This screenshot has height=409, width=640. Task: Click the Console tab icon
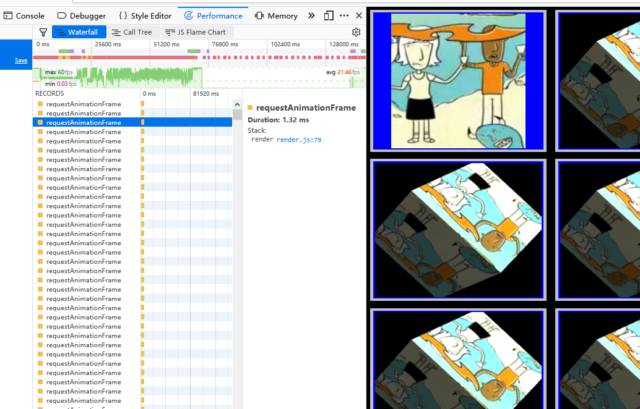[x=8, y=16]
